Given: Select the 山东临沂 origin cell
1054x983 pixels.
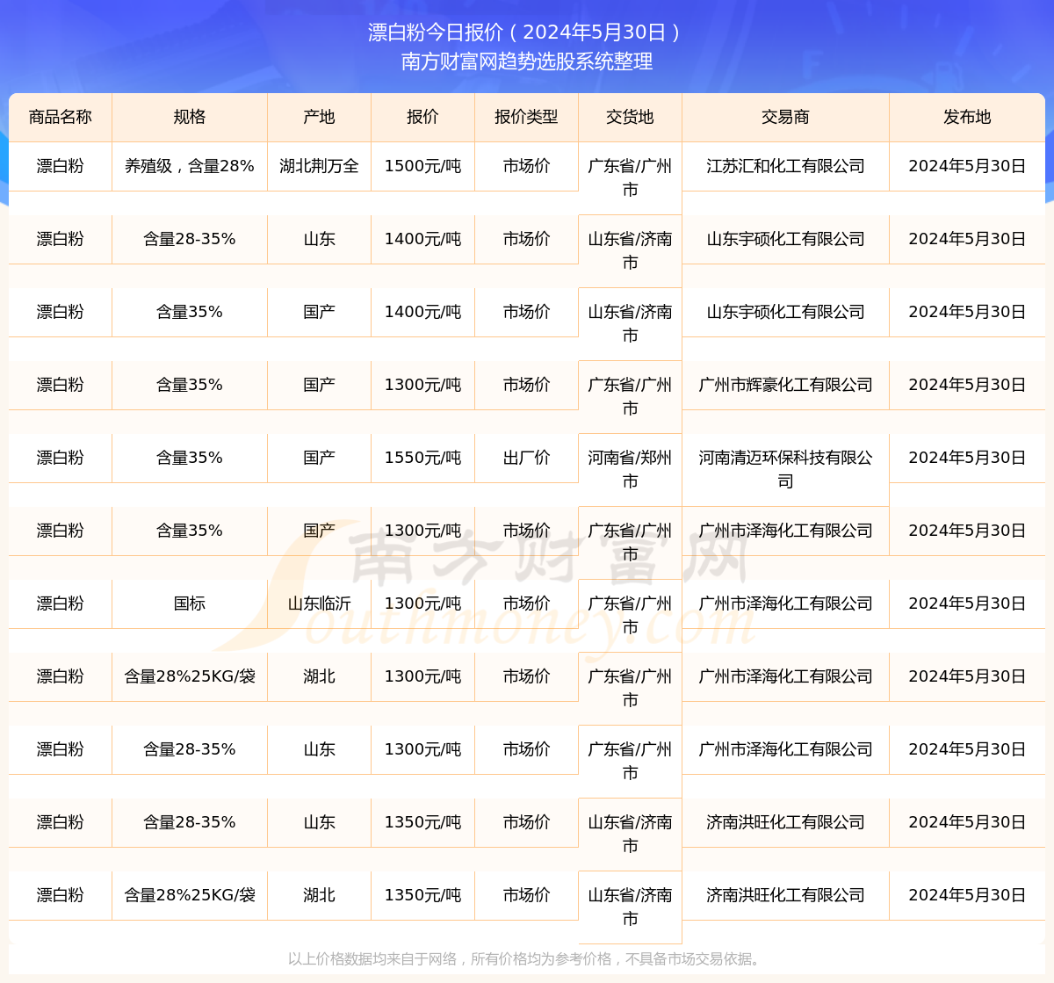Looking at the screenshot, I should click(319, 604).
